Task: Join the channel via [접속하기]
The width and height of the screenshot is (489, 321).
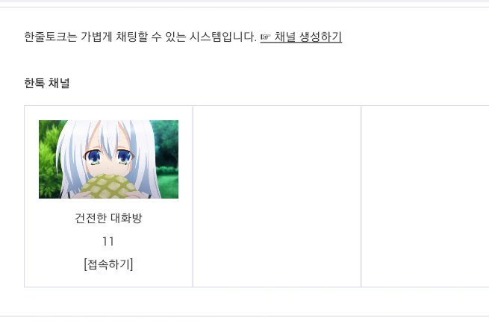Action: (108, 264)
